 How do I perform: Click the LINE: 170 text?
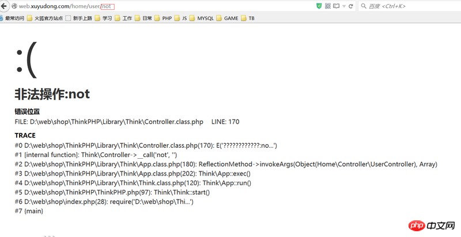point(225,122)
